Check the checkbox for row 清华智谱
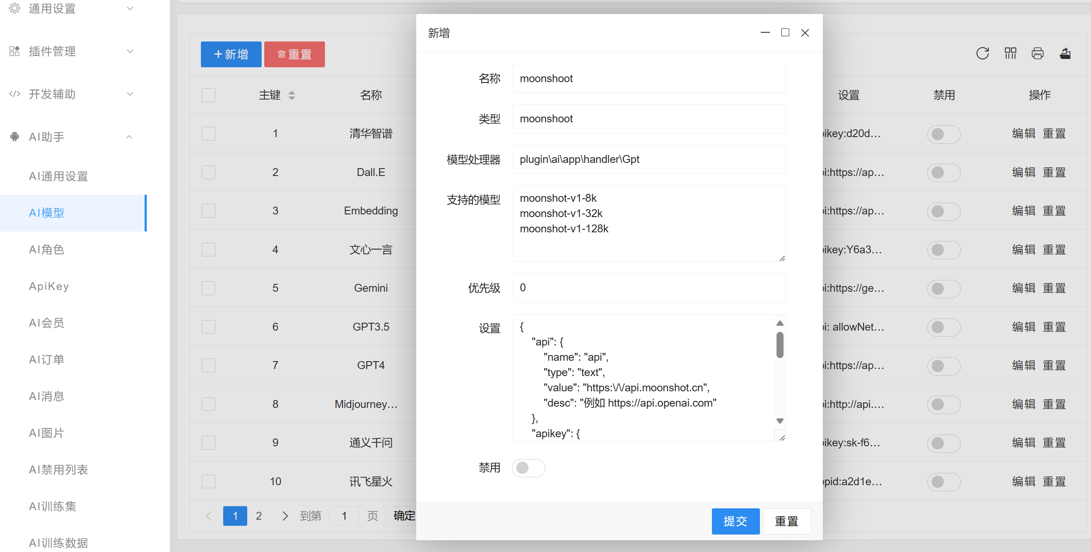Viewport: 1091px width, 552px height. click(209, 134)
